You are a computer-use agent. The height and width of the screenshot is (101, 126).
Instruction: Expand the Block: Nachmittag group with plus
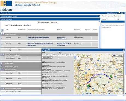coord(2,70)
